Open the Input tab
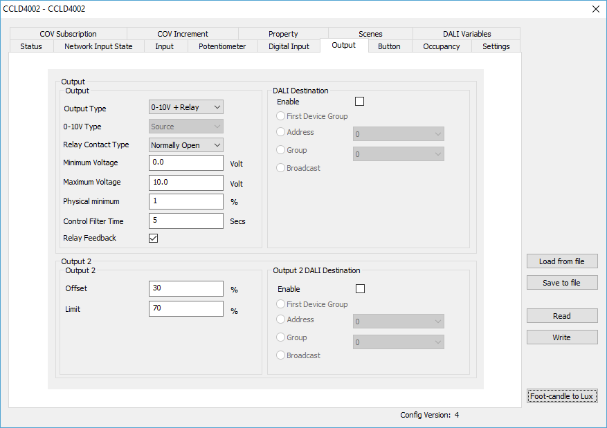 tap(165, 46)
